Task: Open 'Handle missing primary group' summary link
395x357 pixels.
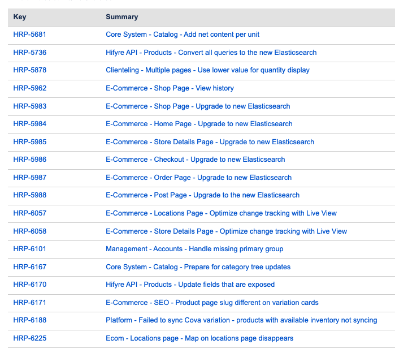Action: (x=194, y=249)
